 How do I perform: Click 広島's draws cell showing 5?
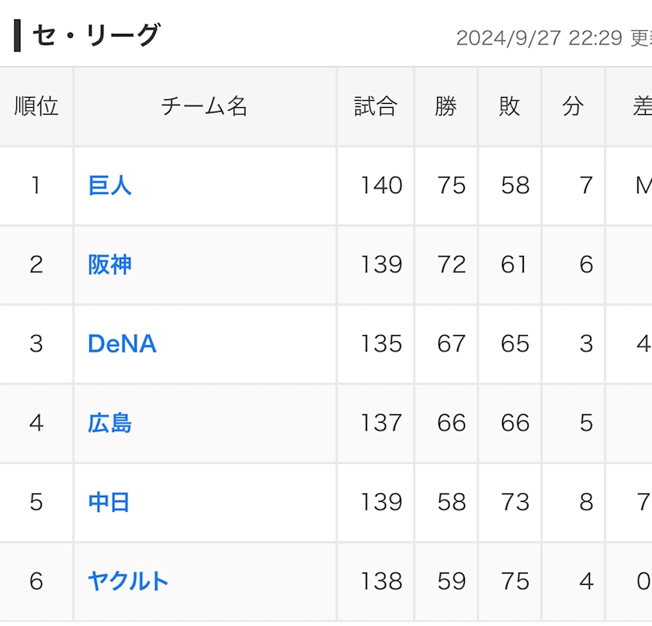pyautogui.click(x=586, y=423)
